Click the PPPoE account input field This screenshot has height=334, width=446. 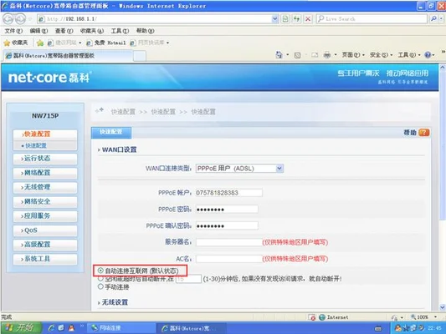(229, 193)
